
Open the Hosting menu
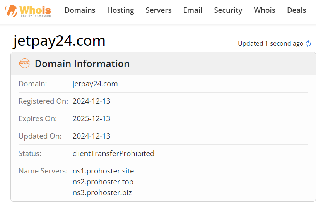(x=121, y=10)
